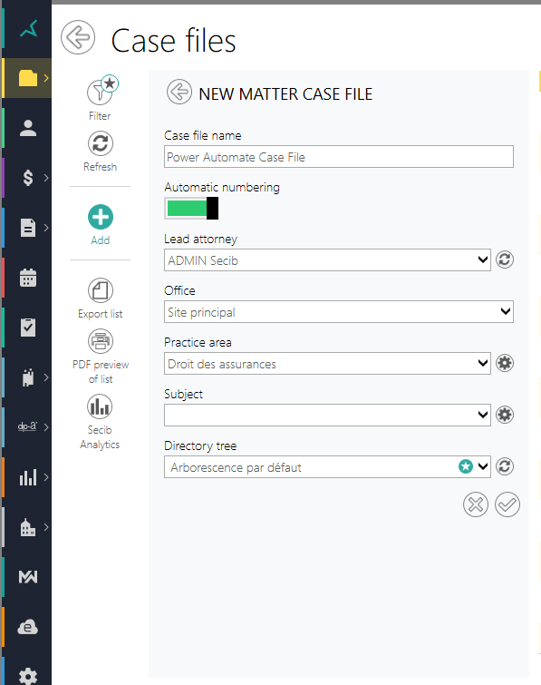Image resolution: width=541 pixels, height=685 pixels.
Task: Refresh the case files list
Action: tap(101, 152)
